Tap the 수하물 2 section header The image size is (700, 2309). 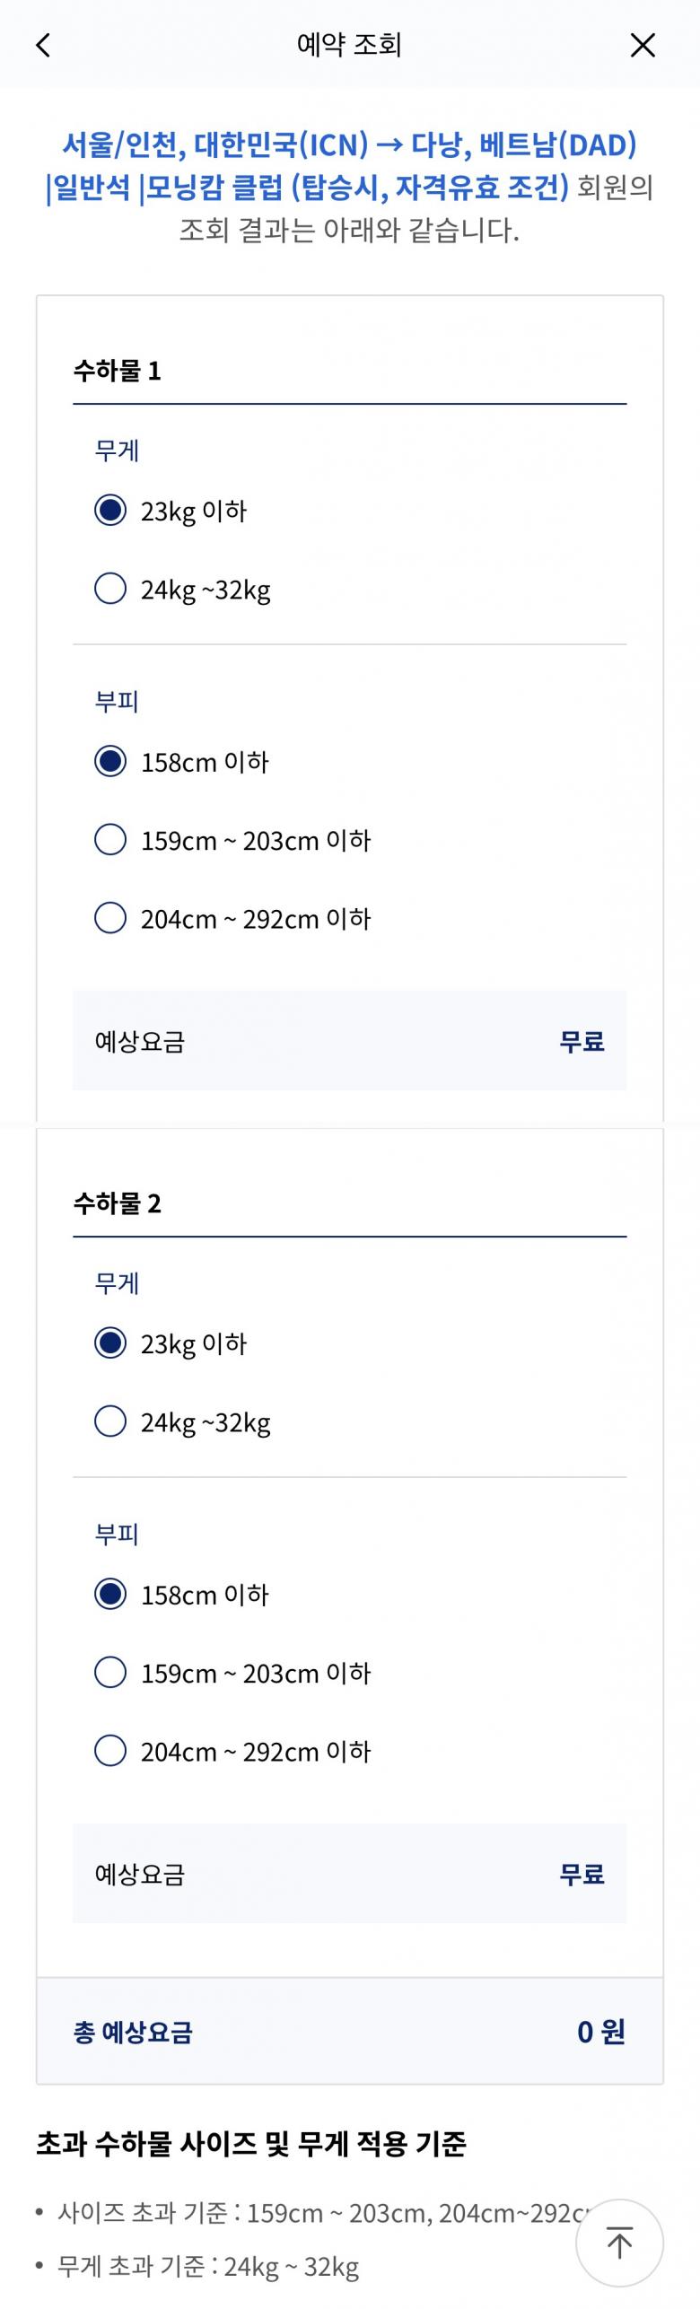coord(118,1203)
